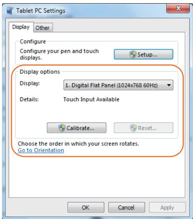This screenshot has height=219, width=193.
Task: Dismiss dialog with Cancel button
Action: (126, 207)
